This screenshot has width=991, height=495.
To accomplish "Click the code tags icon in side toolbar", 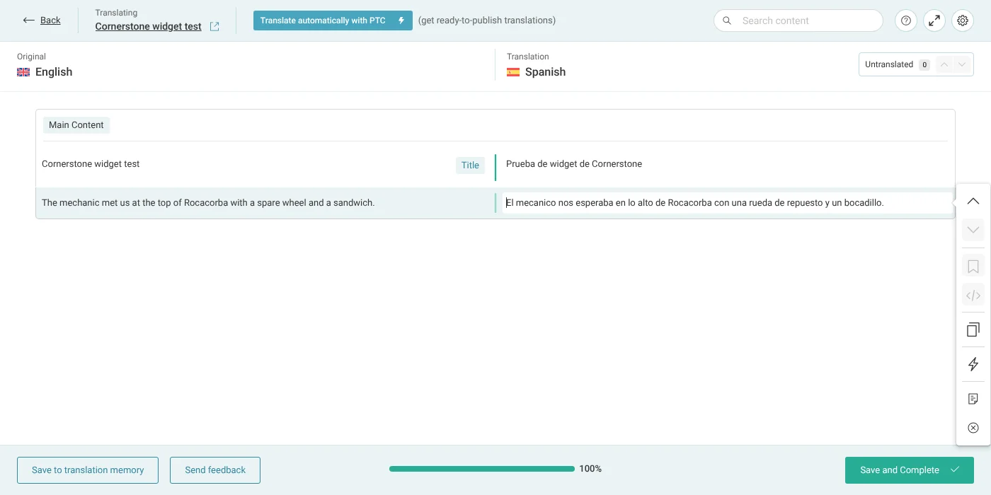I will click(x=973, y=296).
